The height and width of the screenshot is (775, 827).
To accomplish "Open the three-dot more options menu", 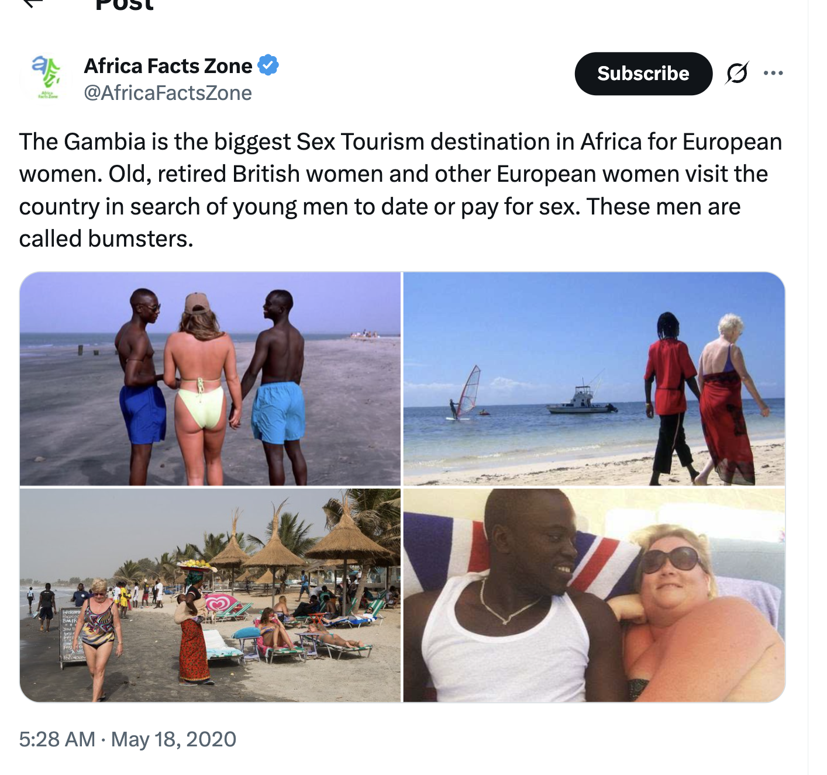I will click(773, 73).
